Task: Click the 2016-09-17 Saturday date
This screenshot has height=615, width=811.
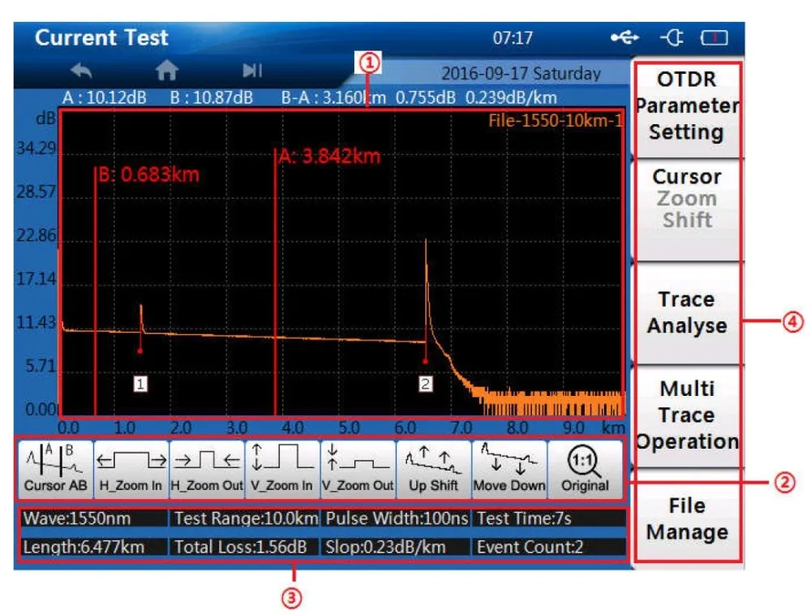Action: point(521,74)
